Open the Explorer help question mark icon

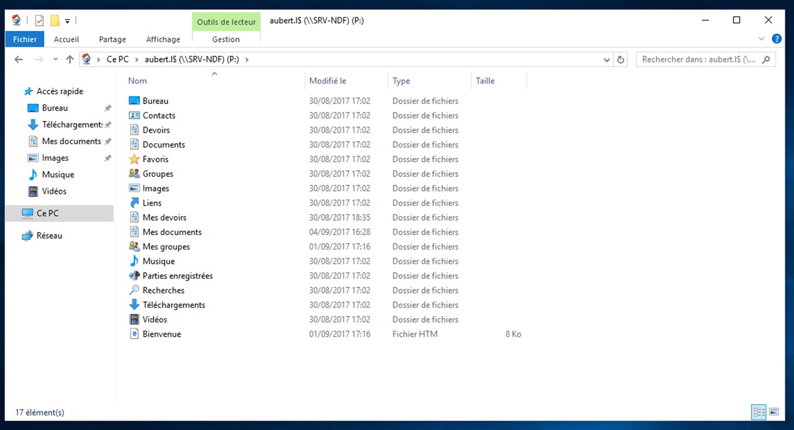pyautogui.click(x=777, y=39)
